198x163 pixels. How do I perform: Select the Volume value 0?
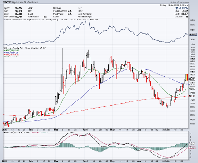[x=187, y=17]
